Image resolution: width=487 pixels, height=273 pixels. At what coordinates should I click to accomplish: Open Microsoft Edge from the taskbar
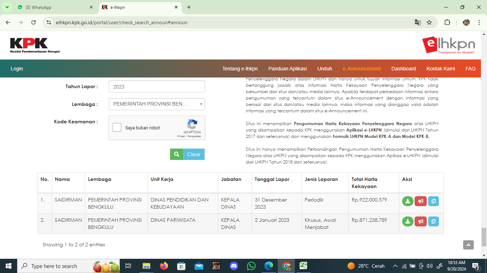click(269, 266)
